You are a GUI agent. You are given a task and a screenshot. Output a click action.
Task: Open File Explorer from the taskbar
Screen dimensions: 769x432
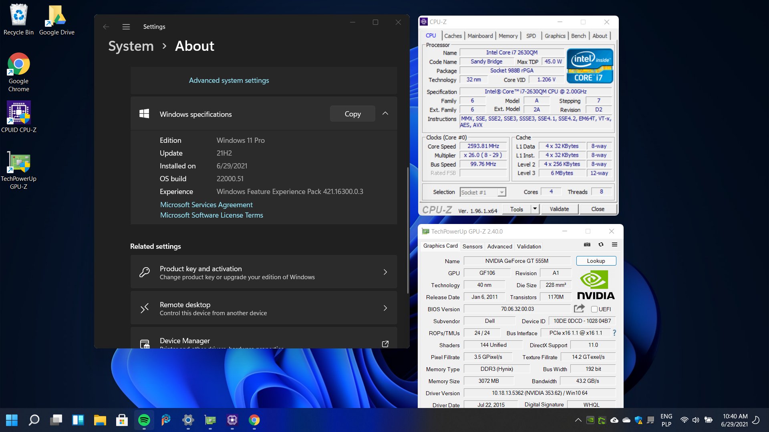100,420
